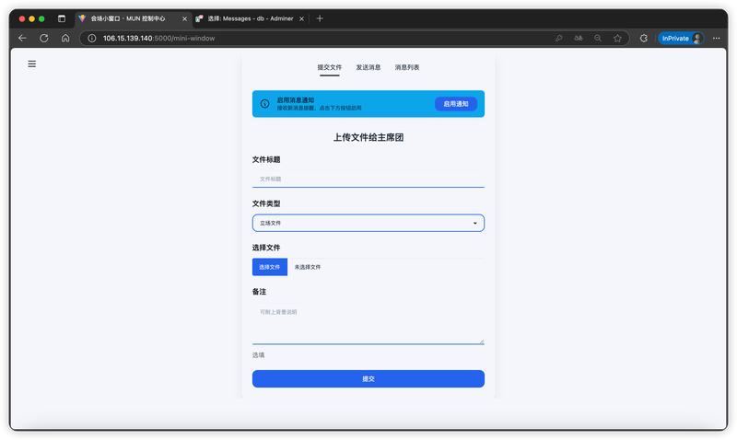Screen dimensions: 737x440
Task: Click the 选填 hint text
Action: coord(258,355)
